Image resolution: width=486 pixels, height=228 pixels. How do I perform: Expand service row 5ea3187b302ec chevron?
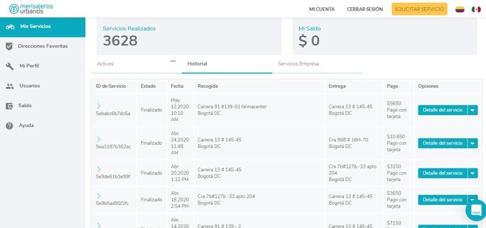tap(99, 140)
